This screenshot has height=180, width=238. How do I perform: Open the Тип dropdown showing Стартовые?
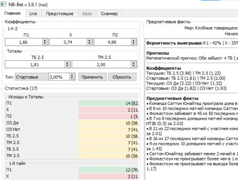(x=32, y=77)
